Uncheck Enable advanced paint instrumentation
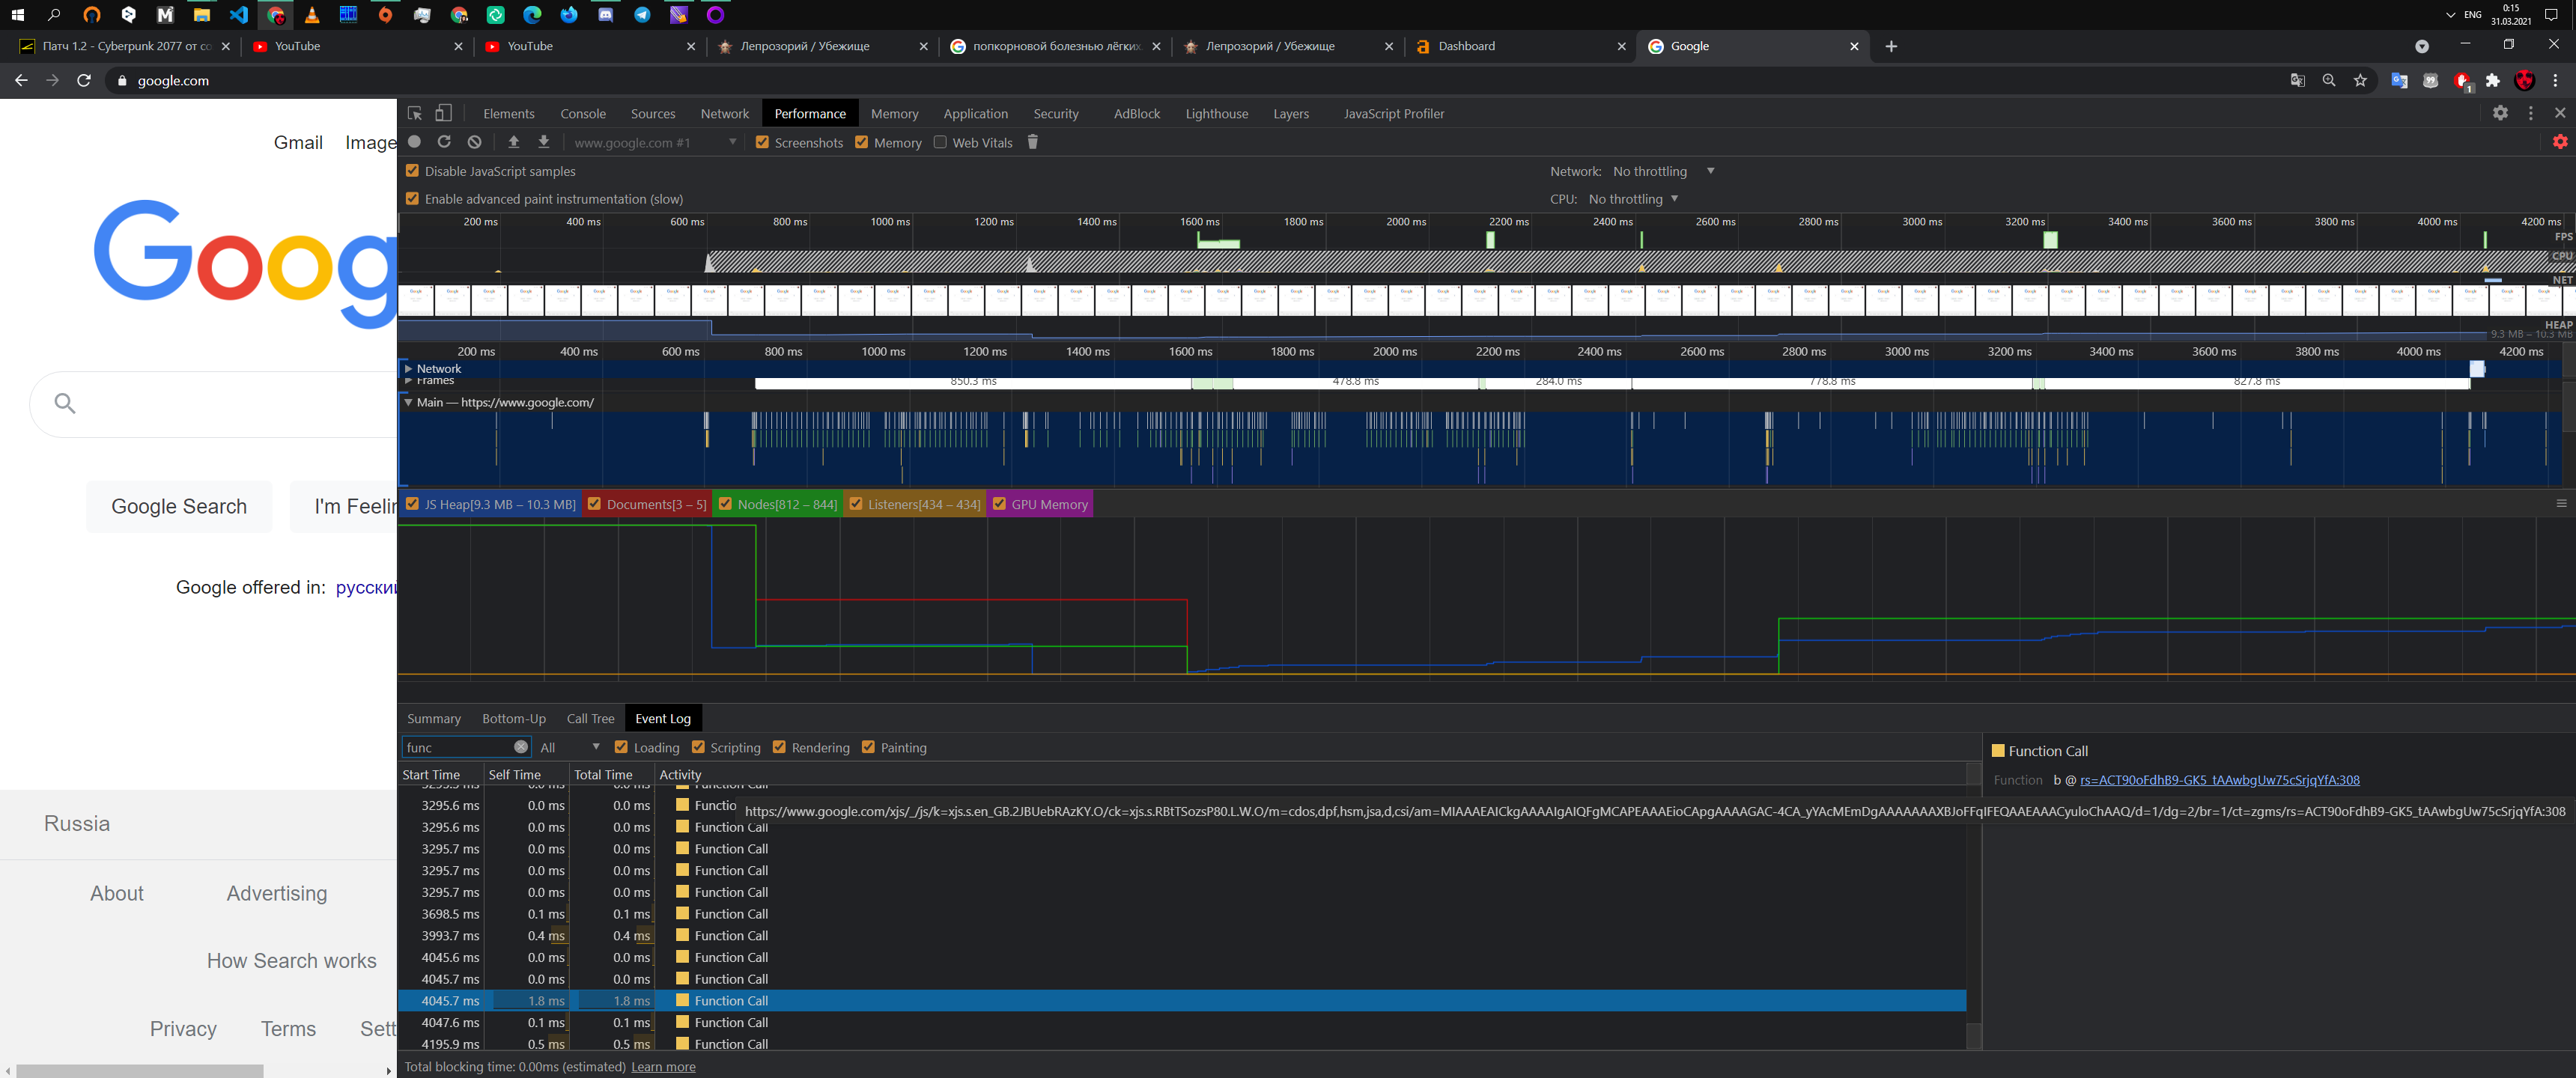Image resolution: width=2576 pixels, height=1078 pixels. point(412,199)
